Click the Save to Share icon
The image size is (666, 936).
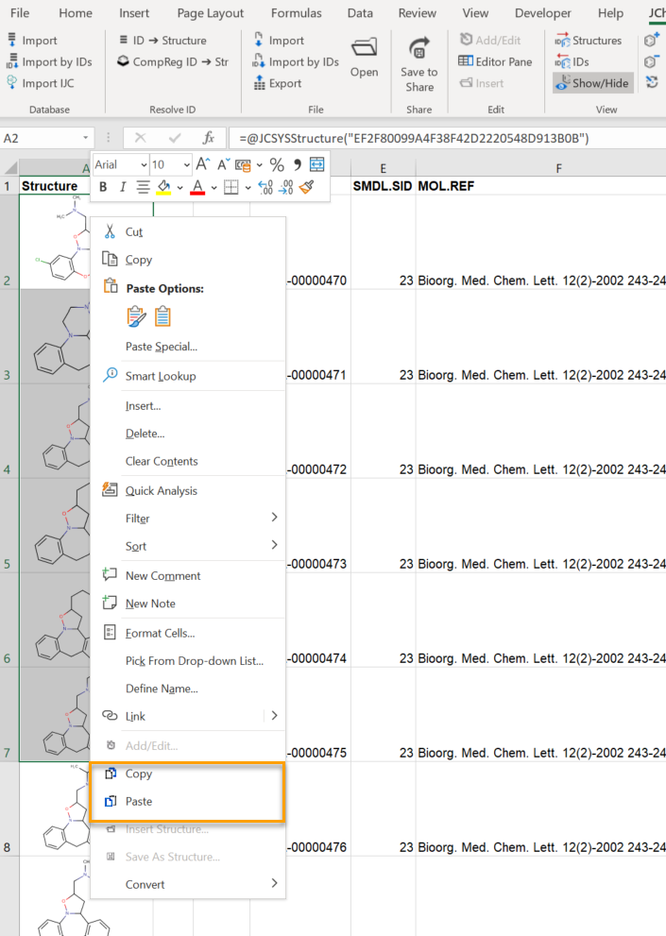(418, 49)
